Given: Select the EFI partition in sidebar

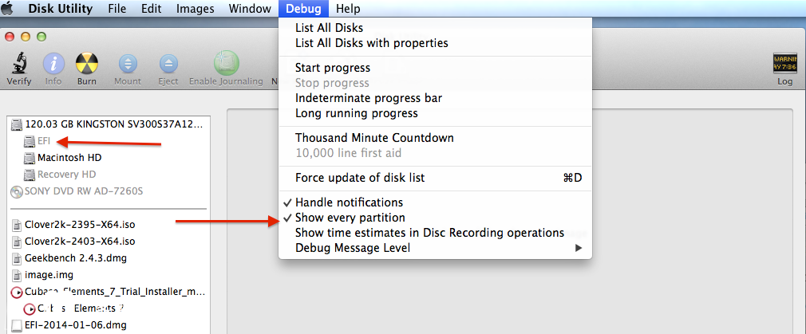Looking at the screenshot, I should pyautogui.click(x=44, y=141).
